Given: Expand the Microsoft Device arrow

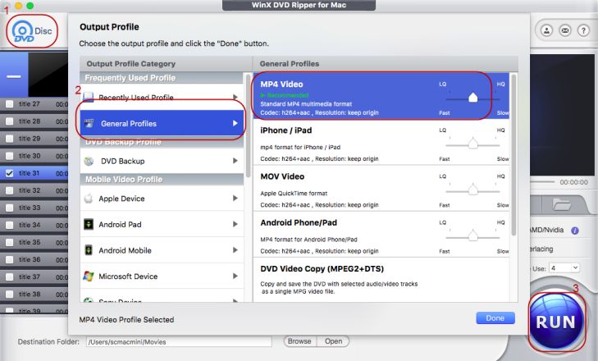Looking at the screenshot, I should pos(235,276).
